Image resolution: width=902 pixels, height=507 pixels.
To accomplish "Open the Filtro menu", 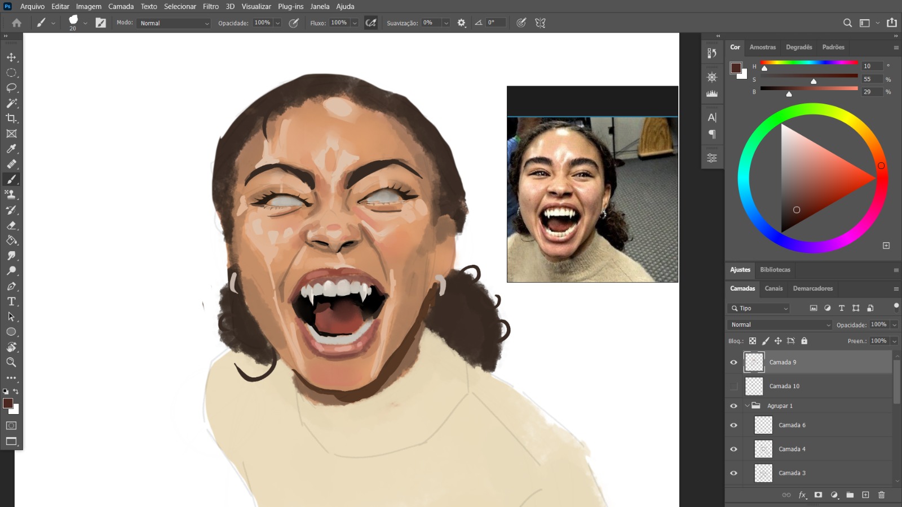I will 210,7.
